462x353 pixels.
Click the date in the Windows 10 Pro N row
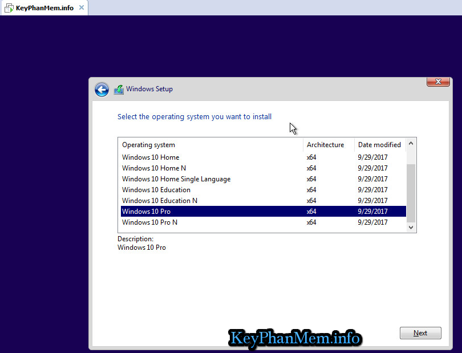(x=372, y=222)
